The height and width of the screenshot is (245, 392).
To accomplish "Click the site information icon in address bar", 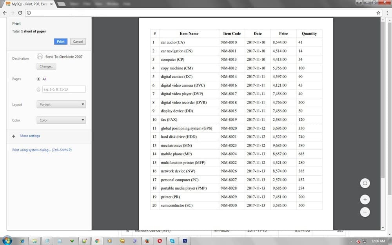I will point(29,13).
